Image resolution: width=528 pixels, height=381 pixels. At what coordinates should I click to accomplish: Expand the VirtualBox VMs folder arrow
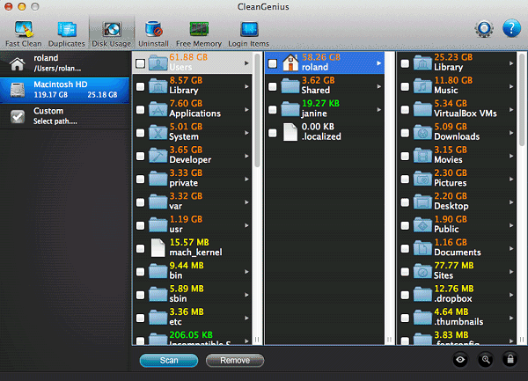tap(511, 109)
